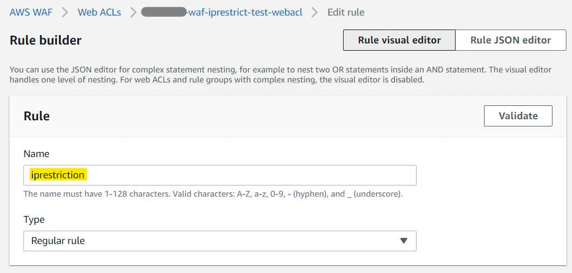
Task: Click the Rule builder page heading
Action: tap(46, 40)
